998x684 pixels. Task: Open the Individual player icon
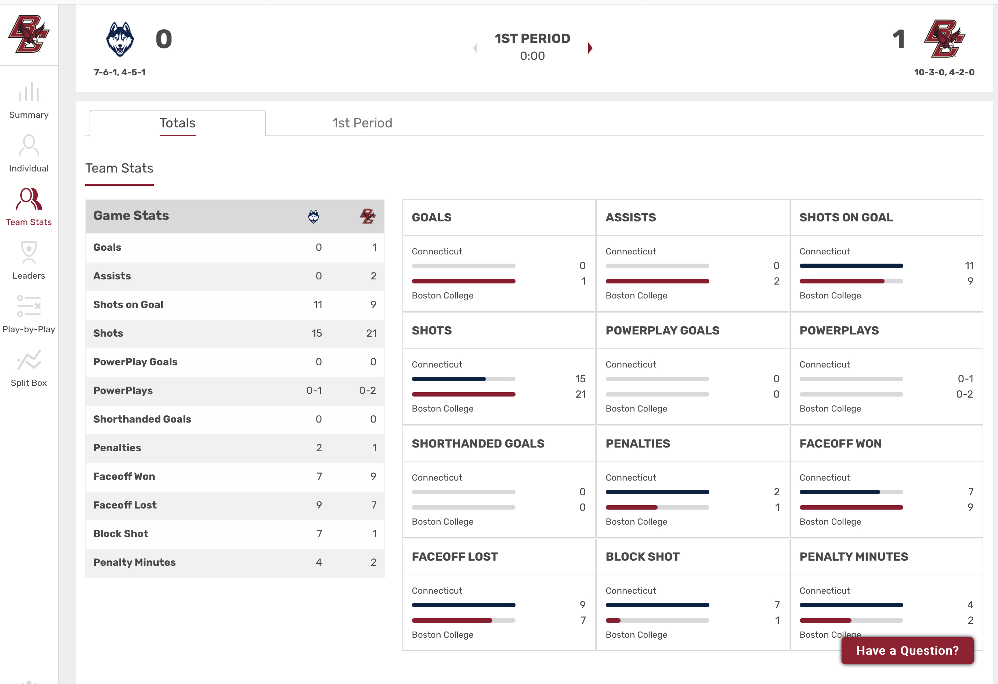[29, 145]
